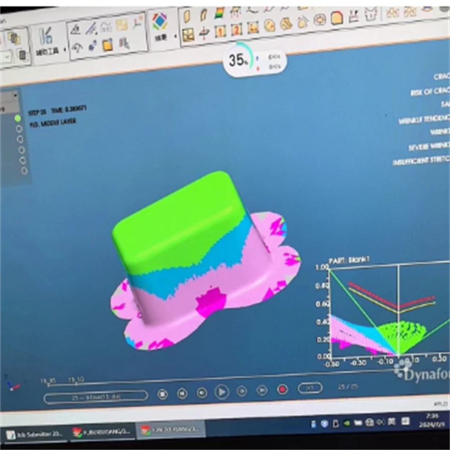
Task: Click the angle measurement triangle icon
Action: 76,30
